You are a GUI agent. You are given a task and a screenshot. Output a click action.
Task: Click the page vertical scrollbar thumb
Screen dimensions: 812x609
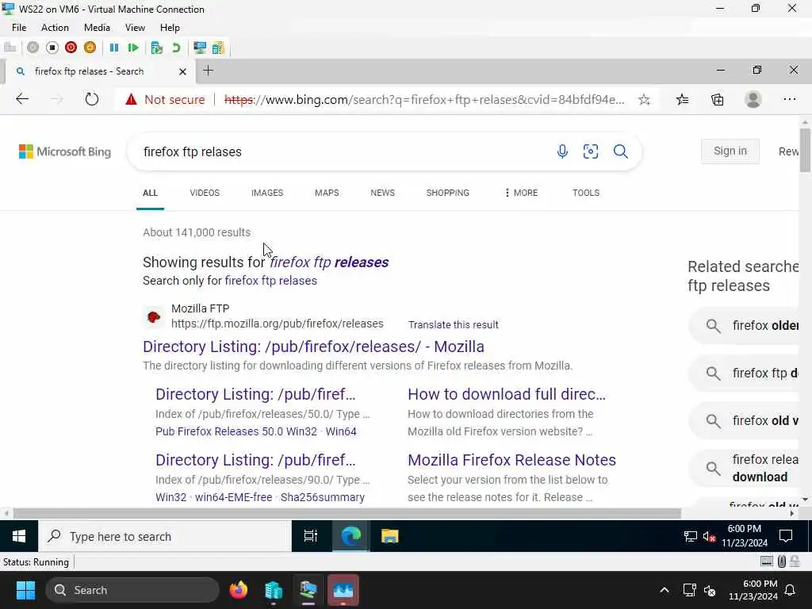click(805, 150)
